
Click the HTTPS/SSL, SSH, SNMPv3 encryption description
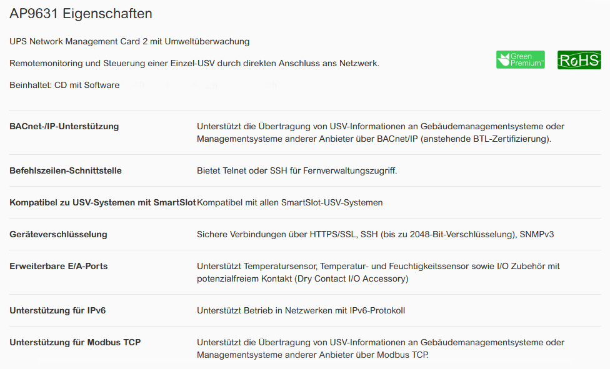click(x=375, y=234)
